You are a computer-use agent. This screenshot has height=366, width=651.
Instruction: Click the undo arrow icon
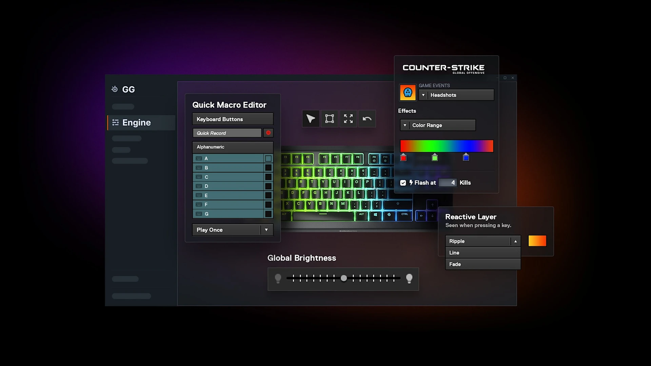[367, 119]
